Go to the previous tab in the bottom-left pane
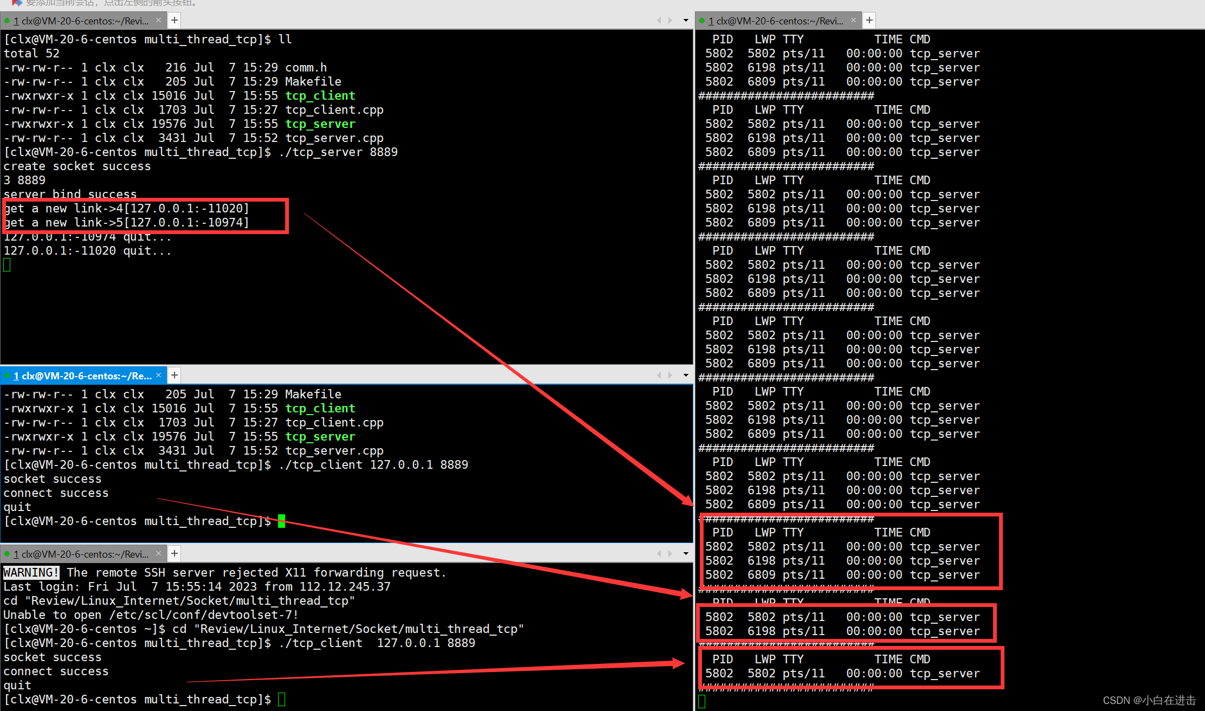Screen dimensions: 1205x711 tap(659, 553)
